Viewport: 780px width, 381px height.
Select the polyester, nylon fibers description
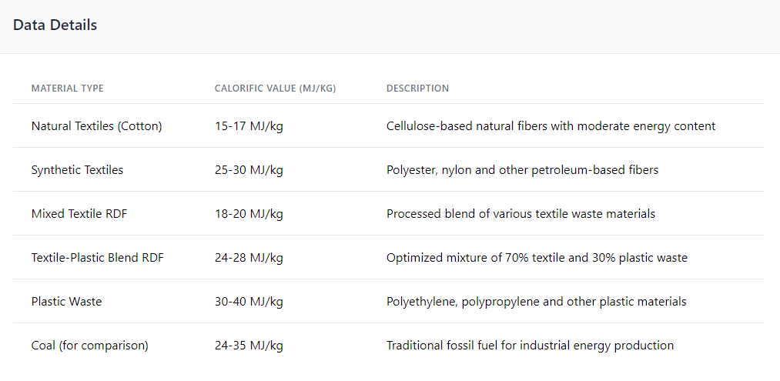point(522,170)
